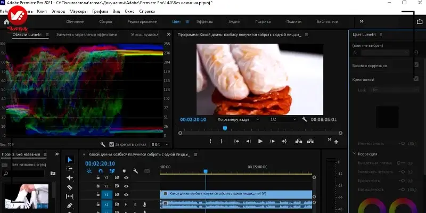Image resolution: width=426 pixels, height=213 pixels.
Task: Toggle timeline Snap magnet icon
Action: (x=101, y=171)
